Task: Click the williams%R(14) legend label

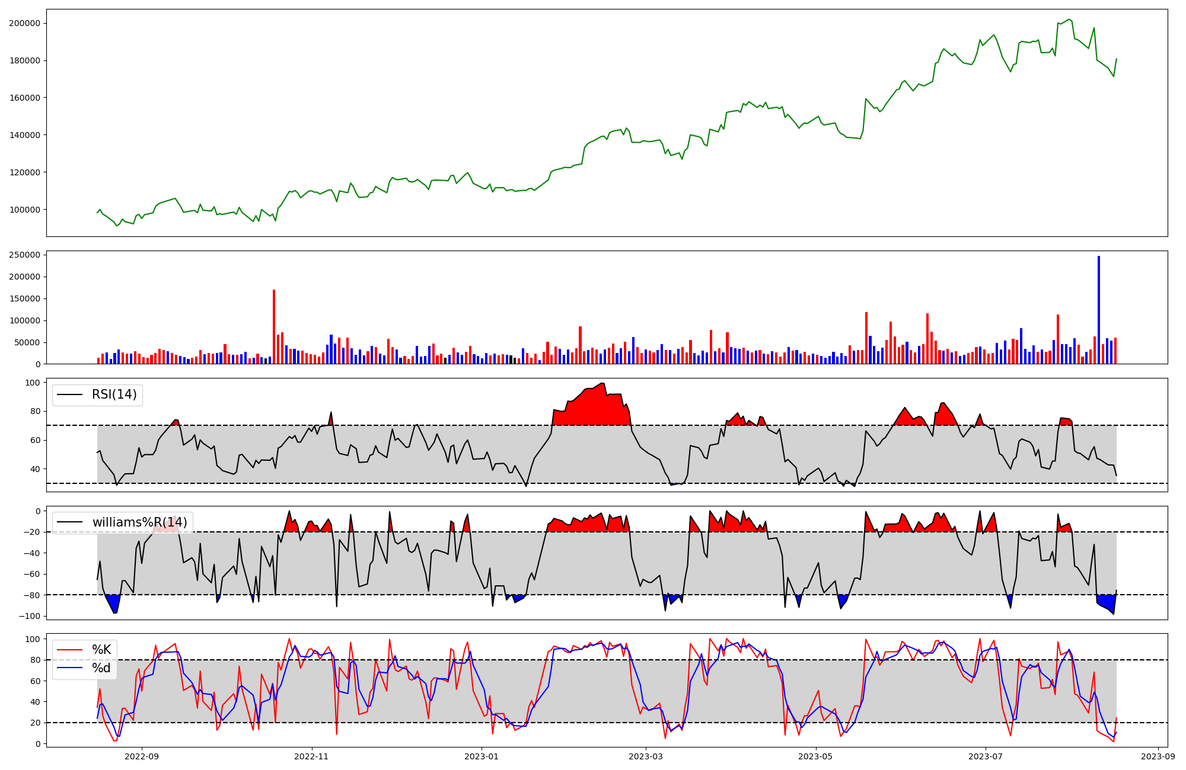Action: pos(139,522)
